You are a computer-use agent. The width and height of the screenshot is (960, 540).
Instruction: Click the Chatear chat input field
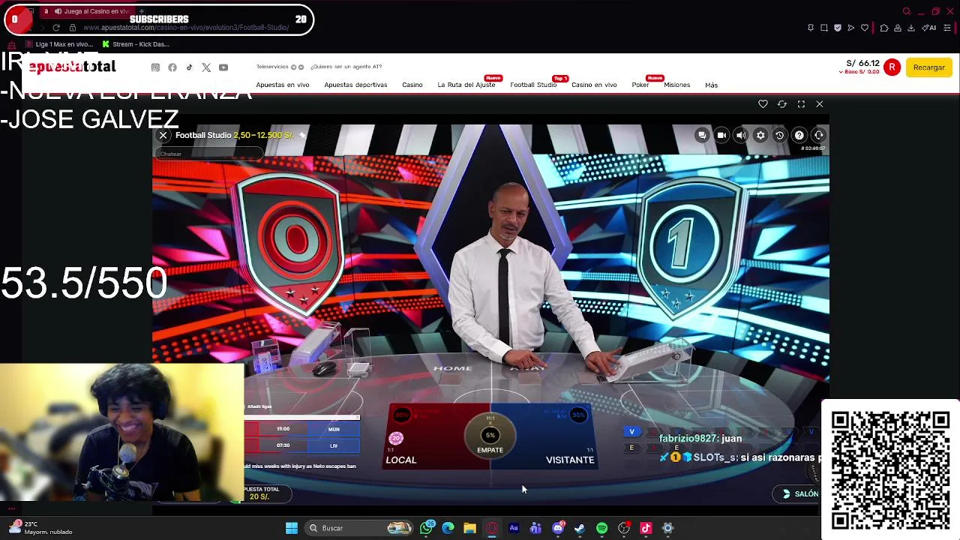[208, 154]
